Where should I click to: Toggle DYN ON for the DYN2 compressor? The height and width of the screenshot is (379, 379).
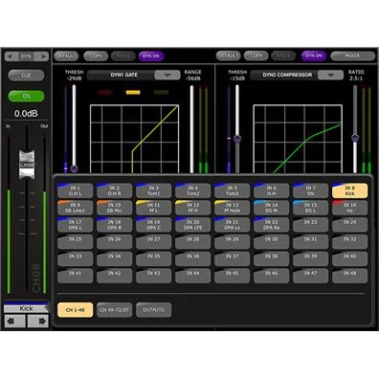(x=314, y=56)
